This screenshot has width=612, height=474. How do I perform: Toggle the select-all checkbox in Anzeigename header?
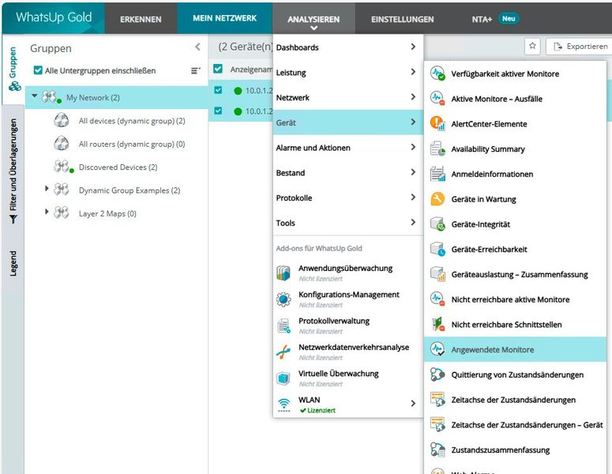coord(218,69)
